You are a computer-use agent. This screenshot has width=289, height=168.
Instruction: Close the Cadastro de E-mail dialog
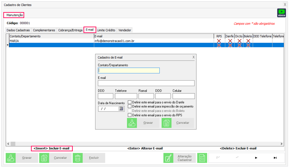point(194,57)
